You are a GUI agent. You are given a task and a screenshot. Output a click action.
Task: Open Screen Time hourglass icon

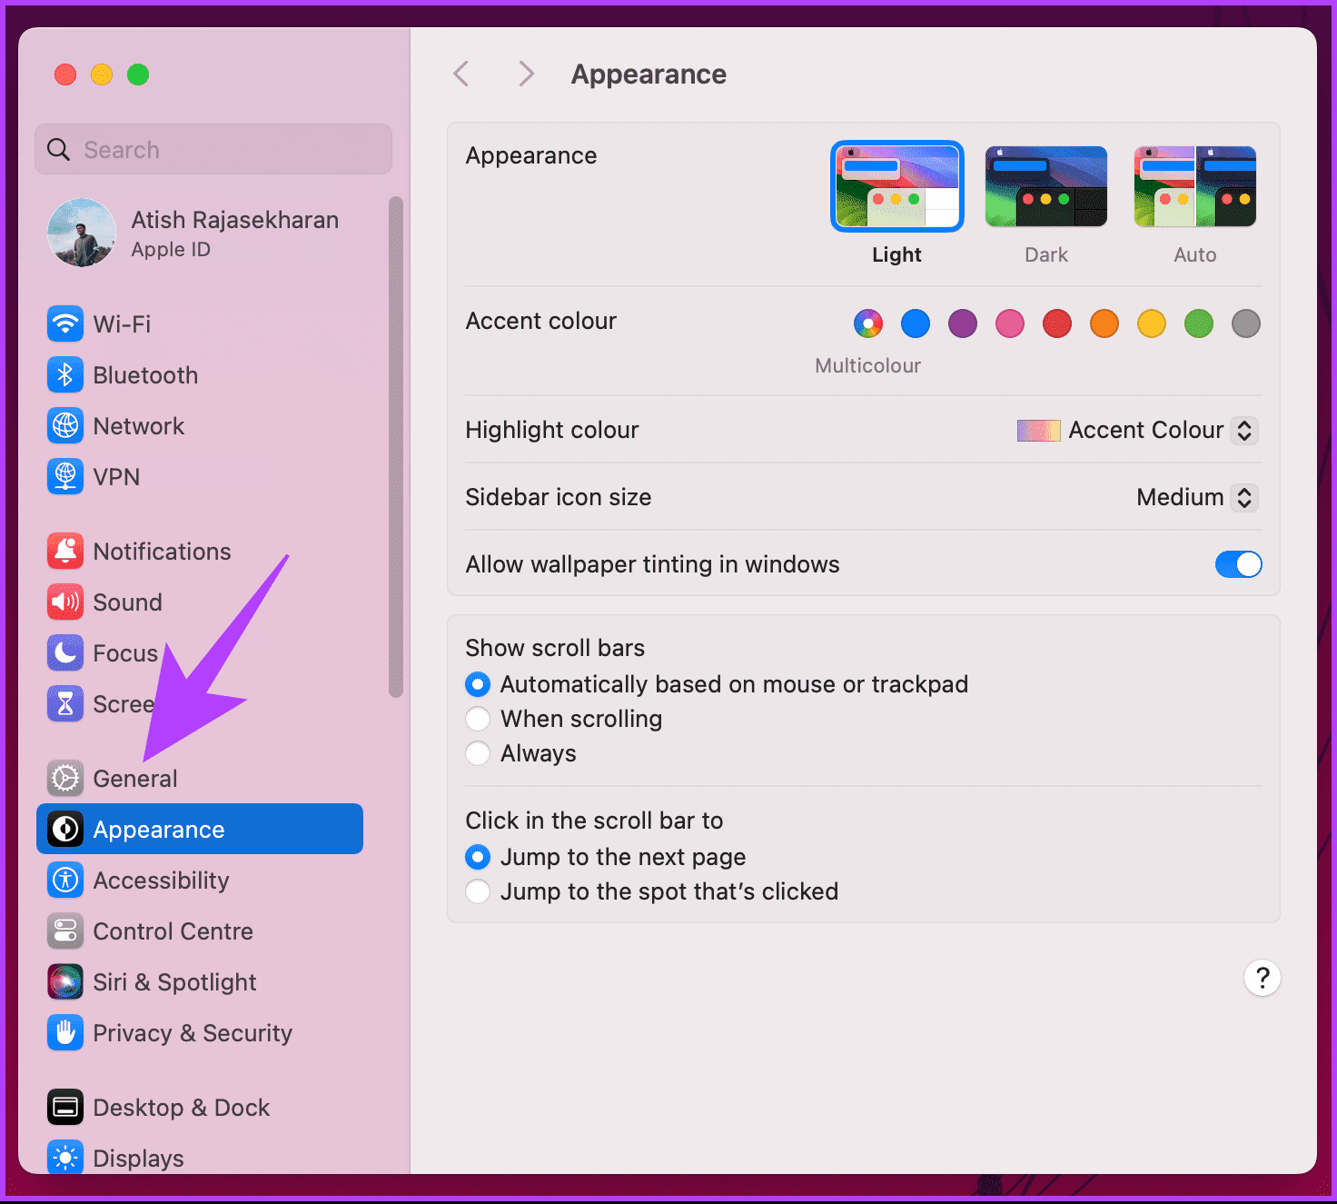65,703
